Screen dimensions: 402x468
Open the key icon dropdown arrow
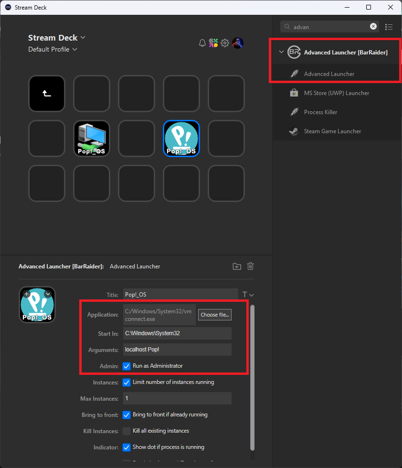[48, 294]
